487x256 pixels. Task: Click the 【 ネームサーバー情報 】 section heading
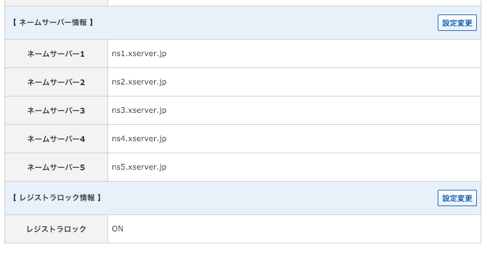pyautogui.click(x=53, y=22)
